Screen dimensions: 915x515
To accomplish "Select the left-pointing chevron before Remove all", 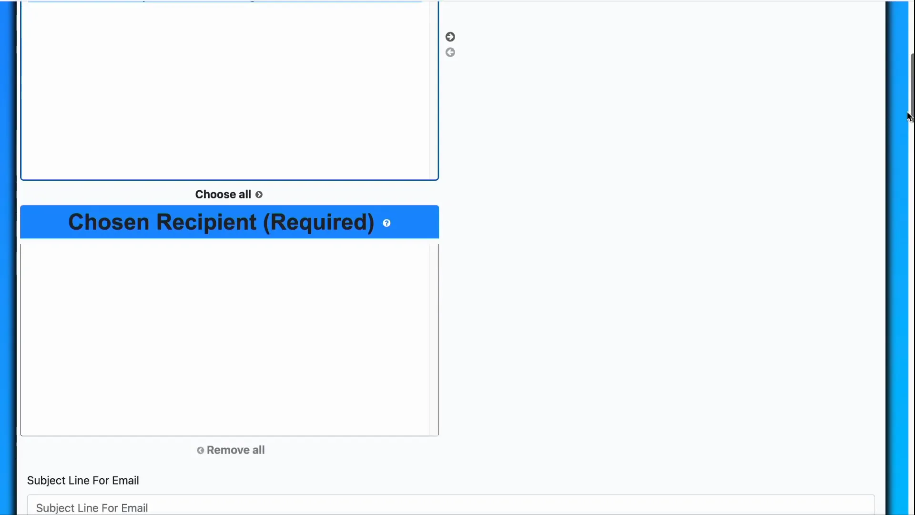I will (200, 450).
